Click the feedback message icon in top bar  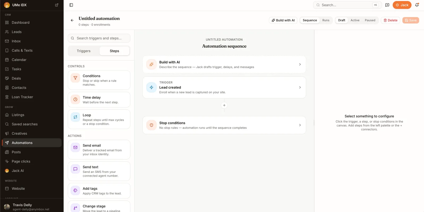pos(387,5)
